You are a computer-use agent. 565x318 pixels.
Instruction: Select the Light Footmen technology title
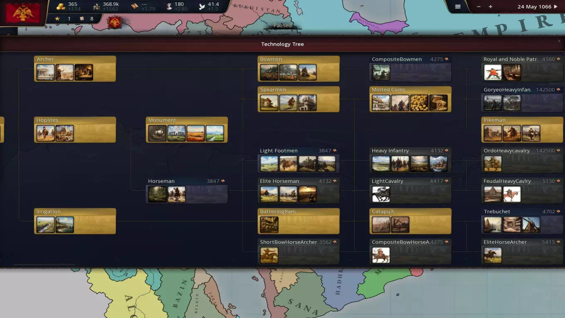point(279,150)
